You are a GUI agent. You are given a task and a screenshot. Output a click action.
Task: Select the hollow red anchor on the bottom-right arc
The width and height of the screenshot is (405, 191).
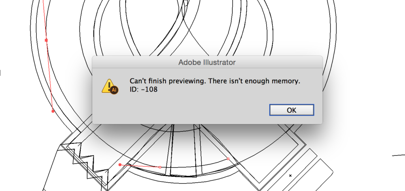click(228, 159)
